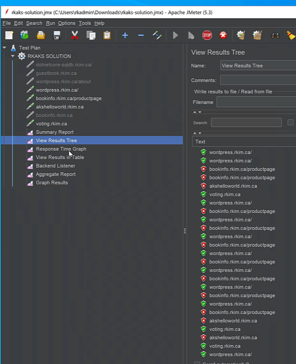This screenshot has width=296, height=364.
Task: Collapse the Test Plan tree node
Action: point(4,48)
